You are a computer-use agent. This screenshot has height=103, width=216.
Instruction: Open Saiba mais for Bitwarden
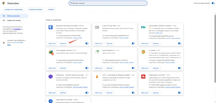coord(52,43)
